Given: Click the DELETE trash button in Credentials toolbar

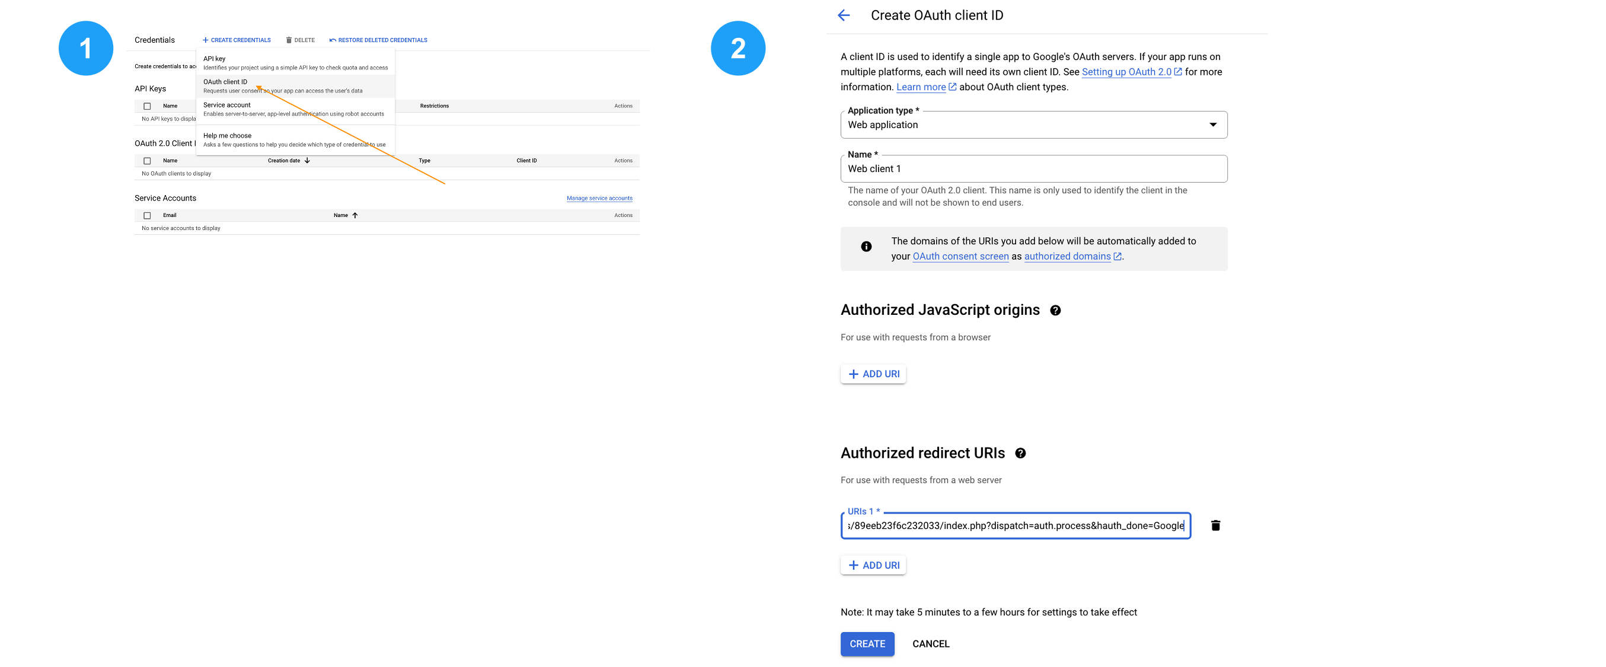Looking at the screenshot, I should click(x=300, y=40).
